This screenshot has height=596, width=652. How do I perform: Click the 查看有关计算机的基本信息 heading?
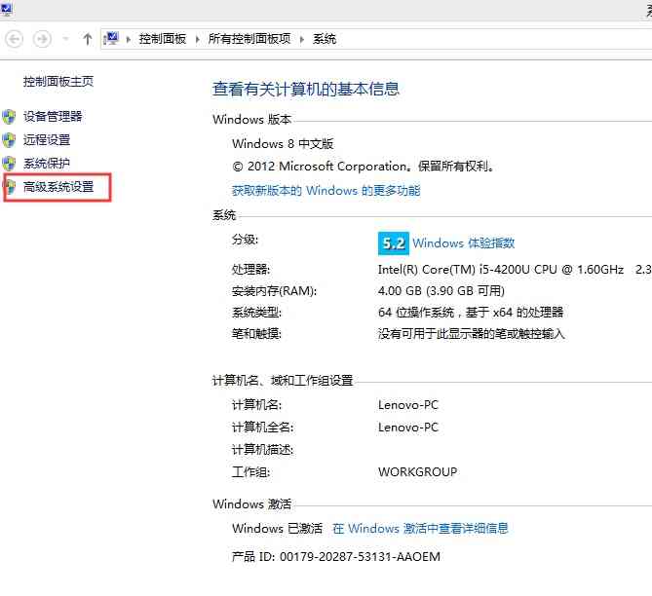pos(306,89)
